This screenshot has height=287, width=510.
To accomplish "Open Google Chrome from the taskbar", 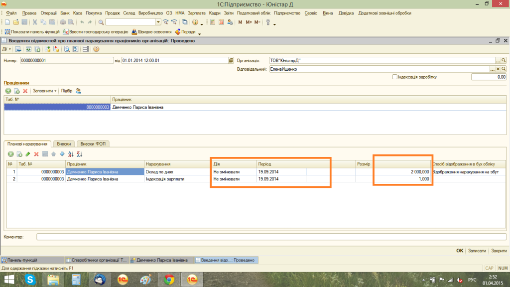I will [169, 280].
